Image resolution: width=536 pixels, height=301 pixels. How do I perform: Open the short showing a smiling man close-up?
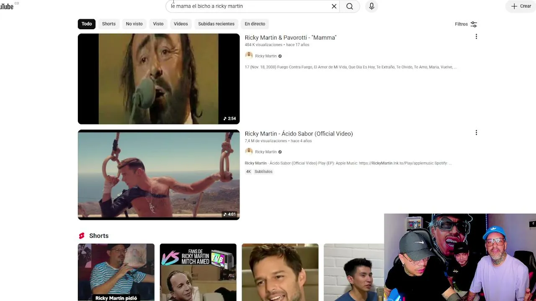(280, 272)
